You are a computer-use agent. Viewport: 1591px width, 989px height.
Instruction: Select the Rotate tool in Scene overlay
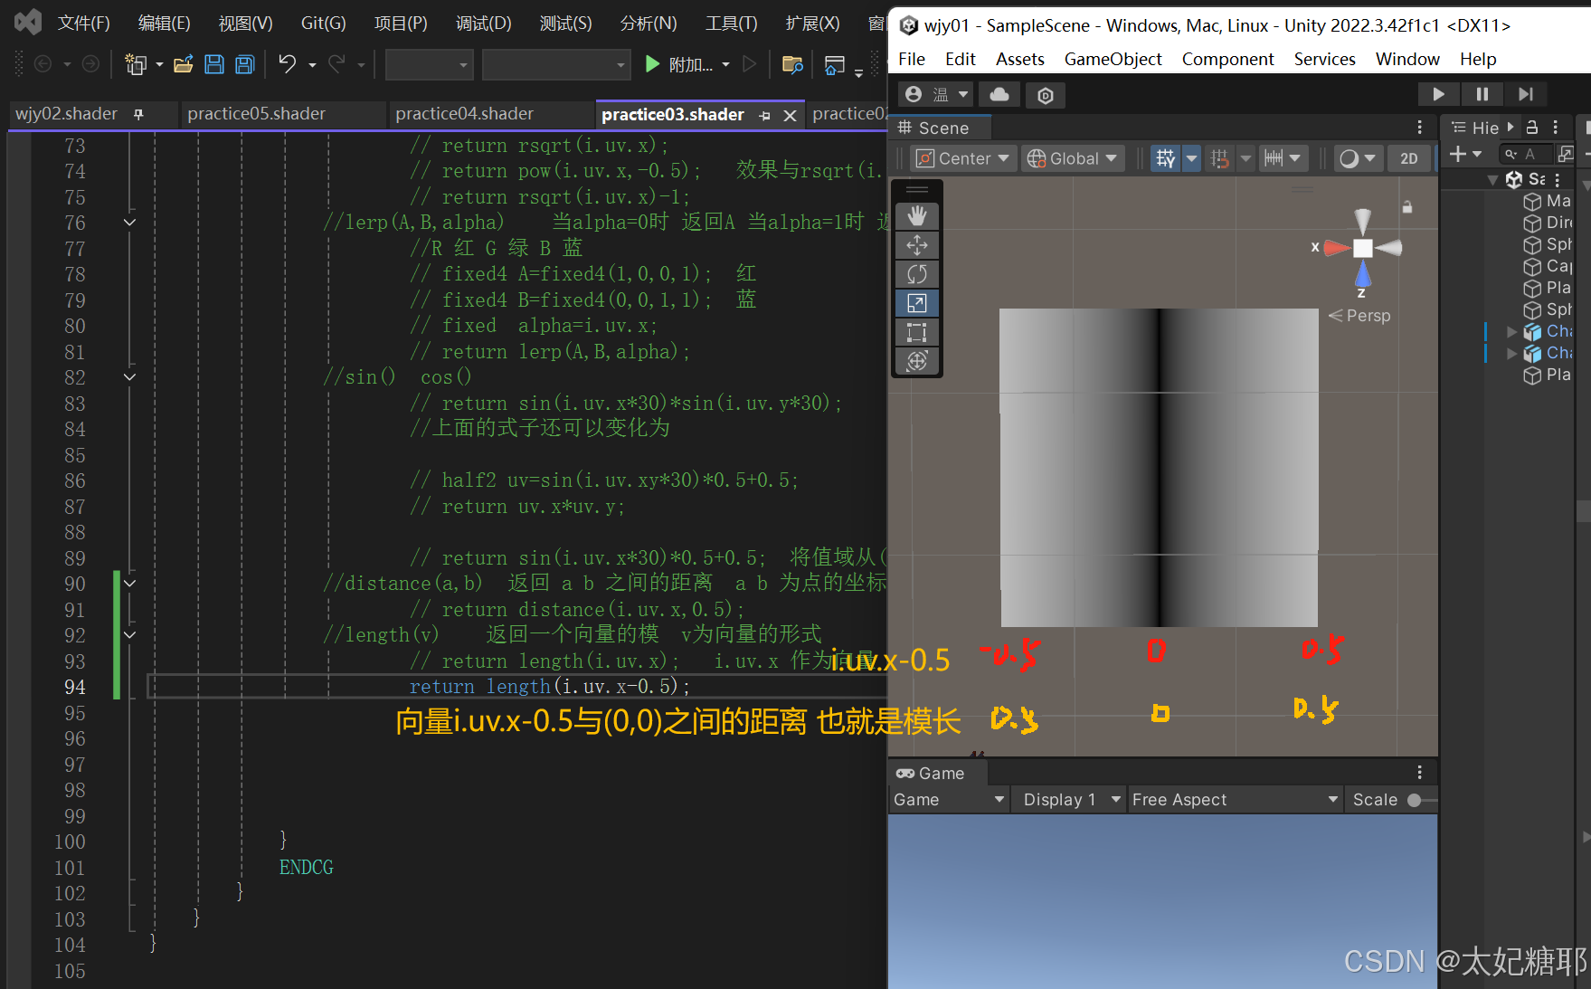tap(917, 273)
